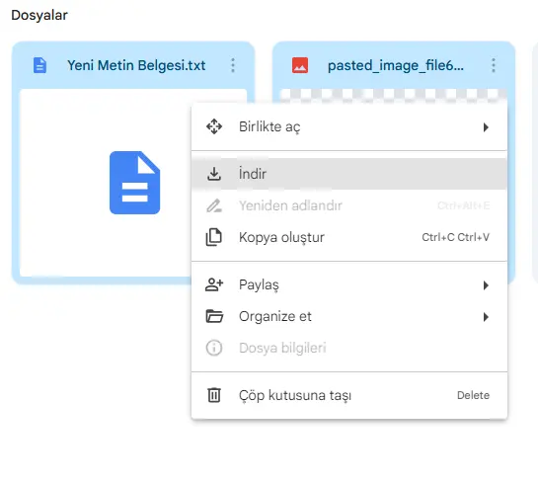Image resolution: width=538 pixels, height=482 pixels.
Task: Click the download arrow icon beside İndir
Action: point(214,174)
